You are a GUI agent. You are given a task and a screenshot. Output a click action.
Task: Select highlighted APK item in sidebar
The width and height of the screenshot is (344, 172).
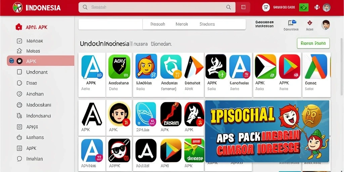tap(41, 61)
